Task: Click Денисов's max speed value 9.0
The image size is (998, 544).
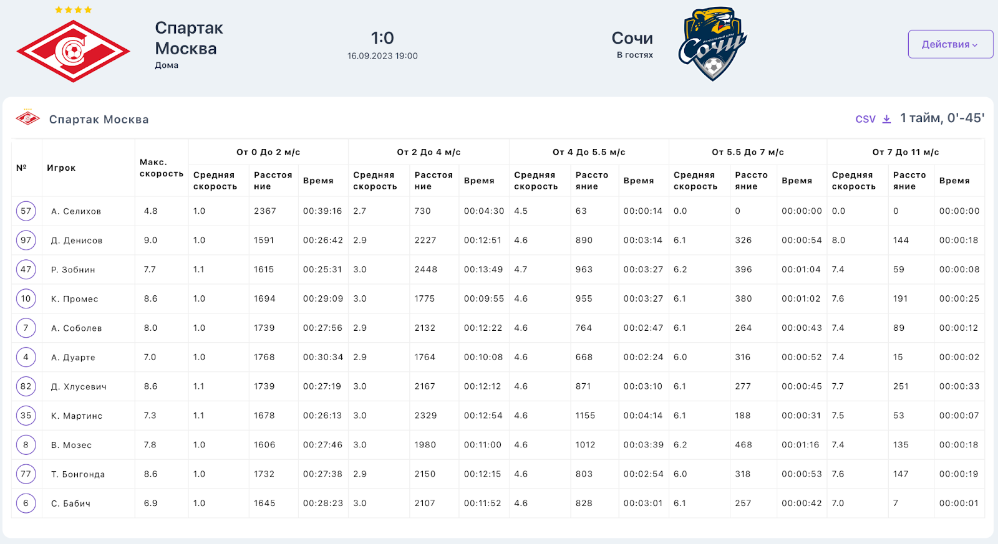Action: (x=151, y=241)
